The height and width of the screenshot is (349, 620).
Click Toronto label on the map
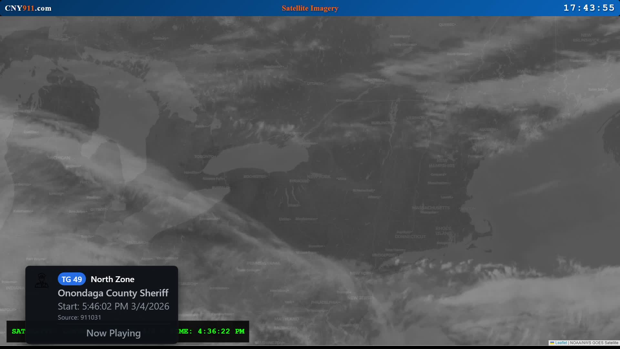tap(204, 156)
